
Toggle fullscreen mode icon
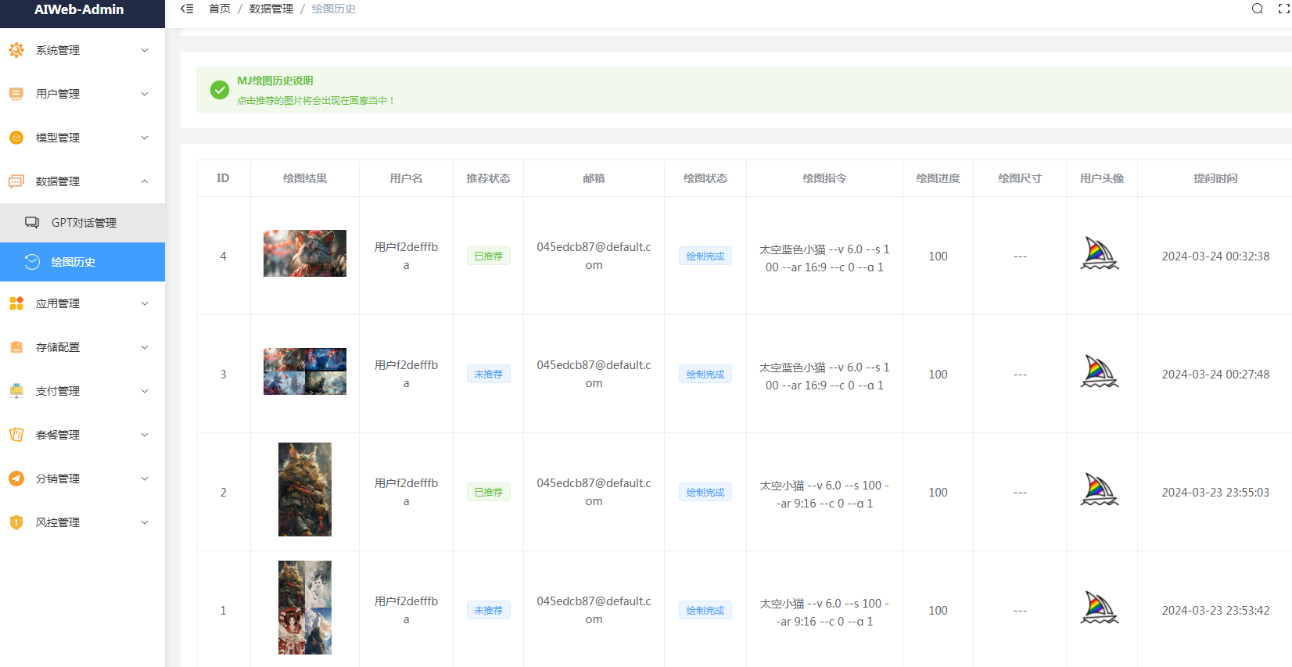(1283, 9)
